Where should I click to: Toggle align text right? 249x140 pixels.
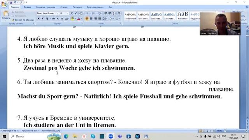[95, 19]
